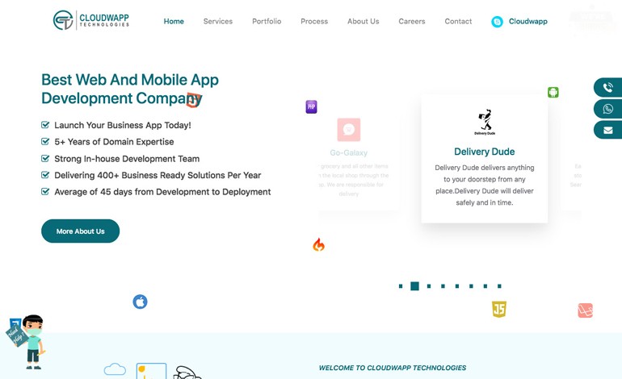
Task: Click the phone call side button
Action: (607, 87)
